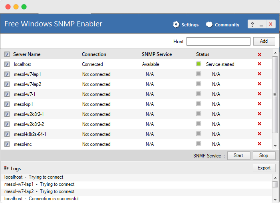This screenshot has width=280, height=203.
Task: Click the Add host button
Action: [x=264, y=41]
